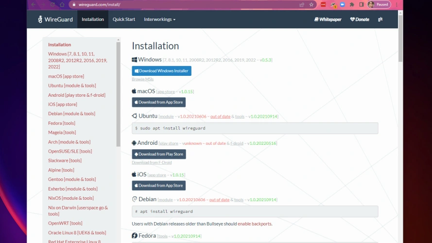Image resolution: width=432 pixels, height=243 pixels.
Task: Open the Donate link with heart icon
Action: pos(360,19)
